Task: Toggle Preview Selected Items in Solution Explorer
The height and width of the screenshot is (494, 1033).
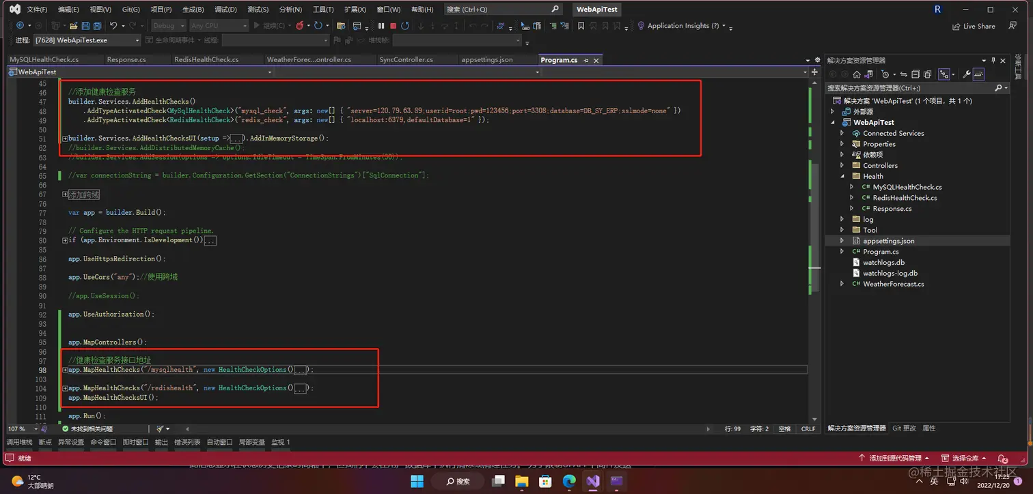Action: click(x=978, y=74)
